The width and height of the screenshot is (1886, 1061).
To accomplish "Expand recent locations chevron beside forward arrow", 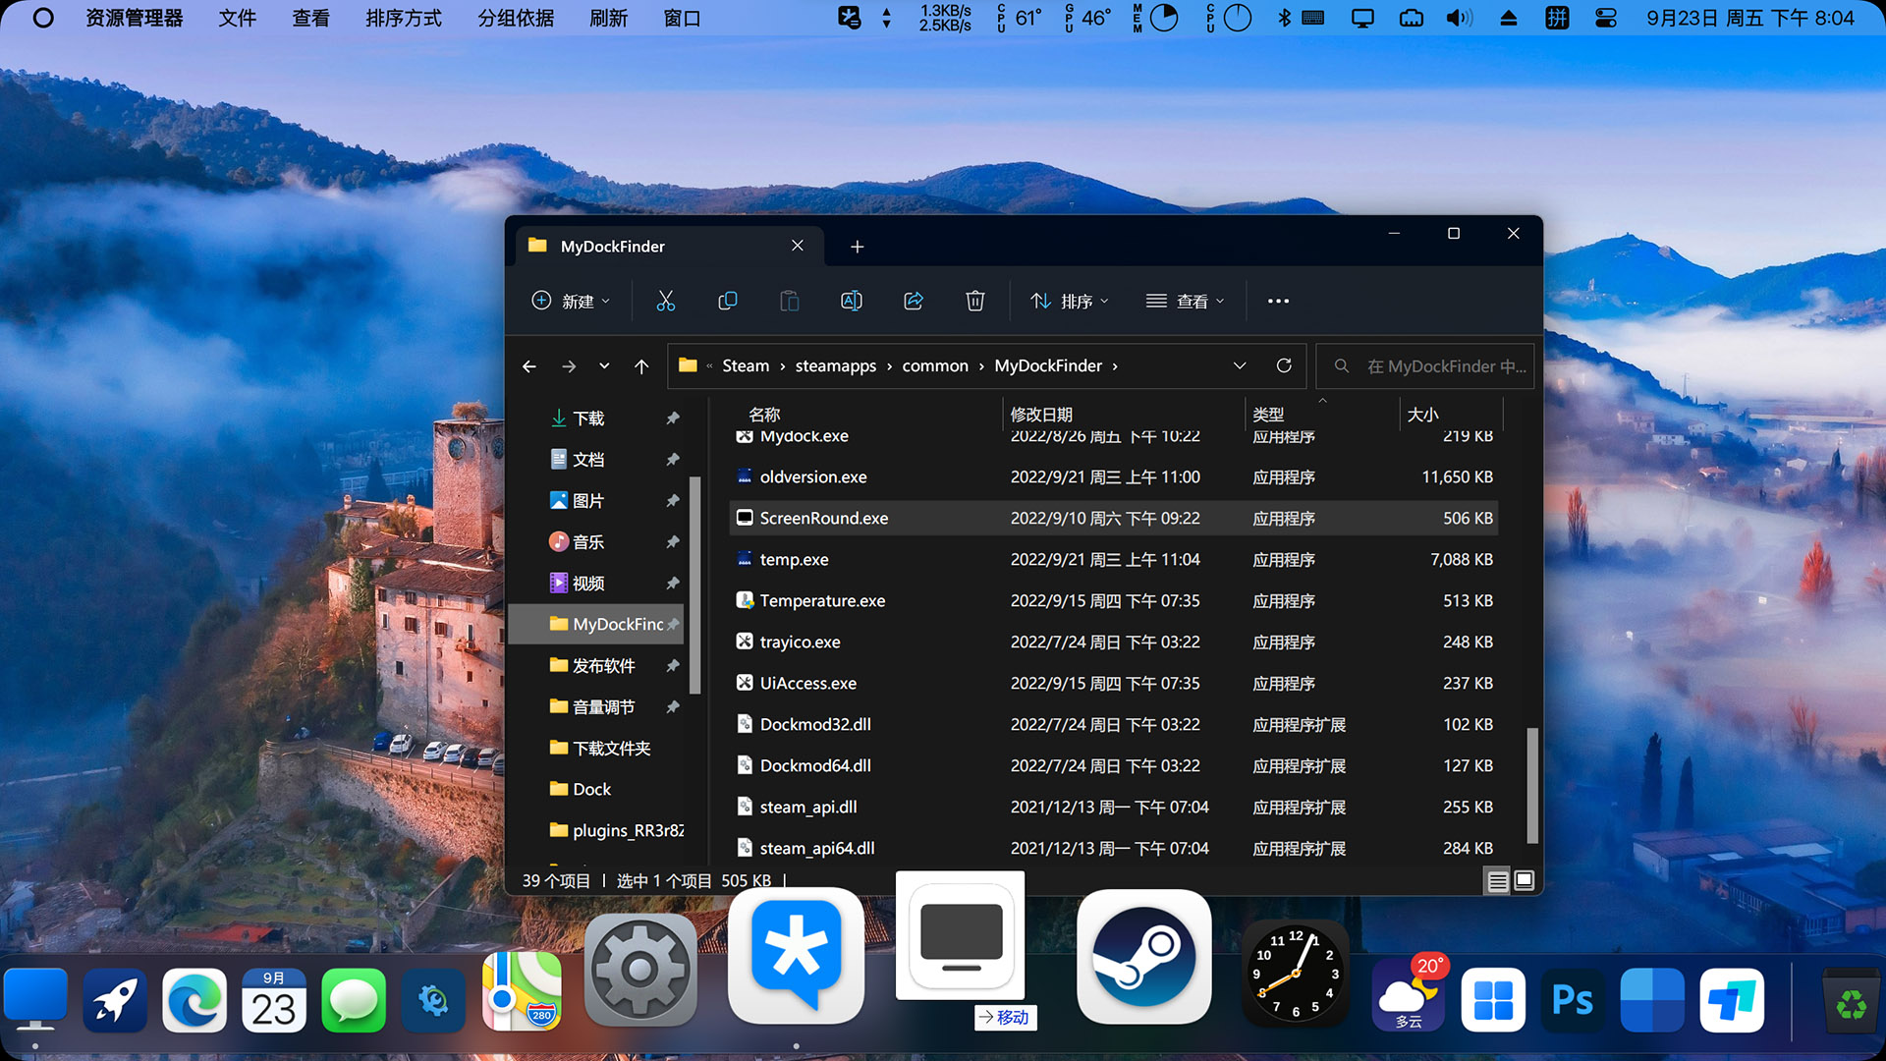I will [604, 365].
